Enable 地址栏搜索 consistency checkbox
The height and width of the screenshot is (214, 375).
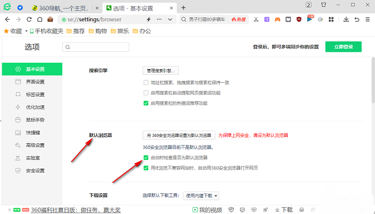tap(146, 82)
